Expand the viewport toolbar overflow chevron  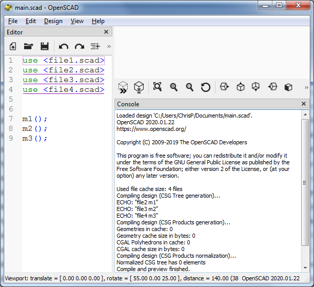click(x=306, y=87)
